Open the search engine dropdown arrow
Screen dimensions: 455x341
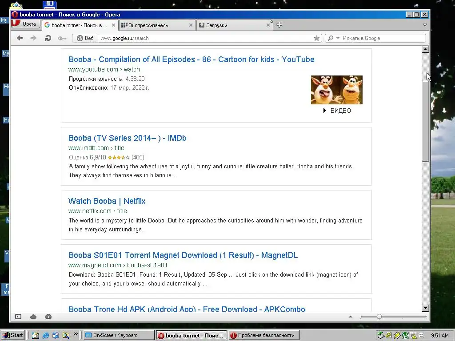coord(338,38)
